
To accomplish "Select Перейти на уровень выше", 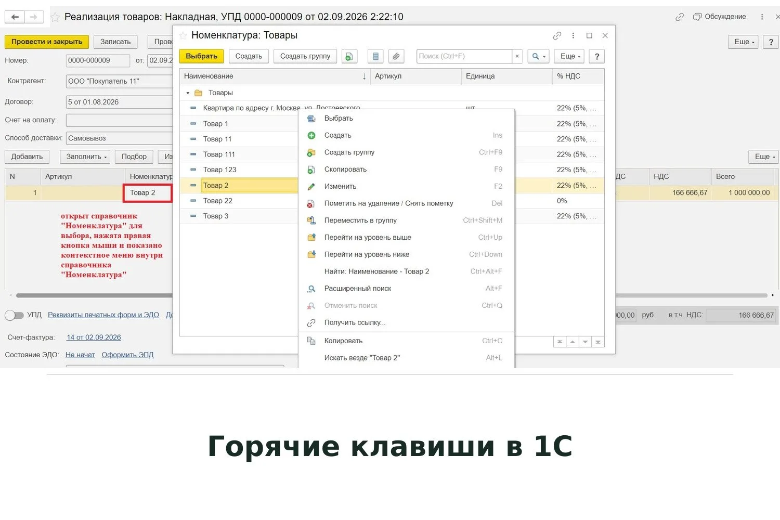I will coord(406,237).
